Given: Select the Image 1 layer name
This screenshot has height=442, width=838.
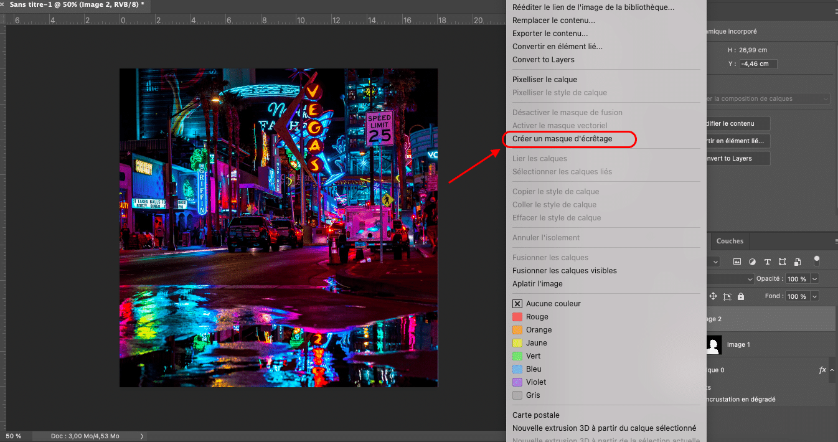Looking at the screenshot, I should click(x=738, y=345).
